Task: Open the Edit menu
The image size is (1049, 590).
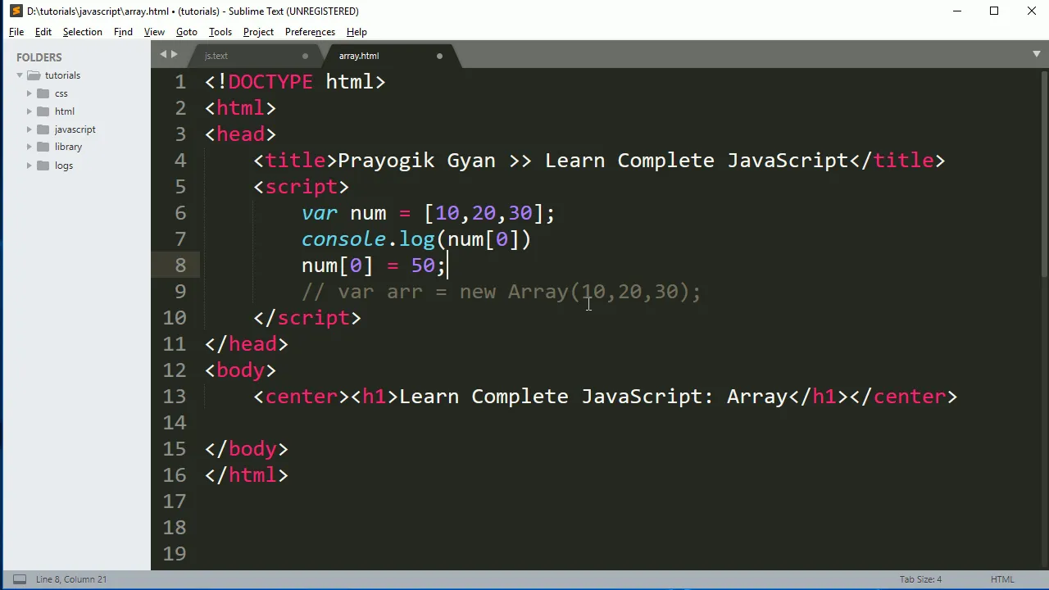Action: 43,32
